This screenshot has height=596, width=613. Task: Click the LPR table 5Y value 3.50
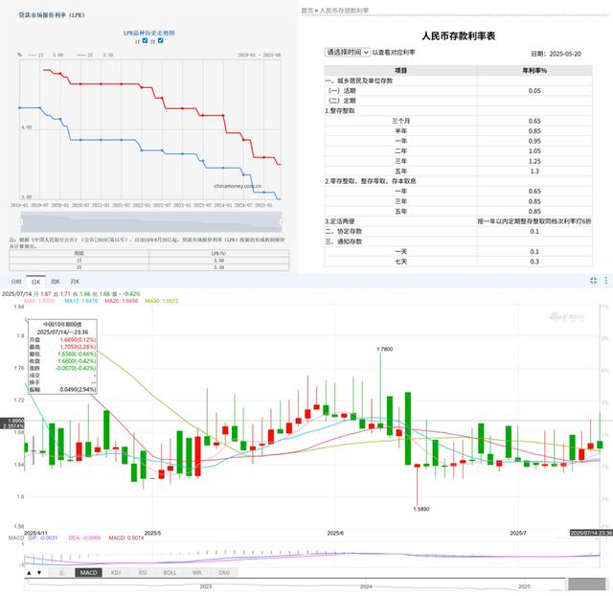pos(219,267)
